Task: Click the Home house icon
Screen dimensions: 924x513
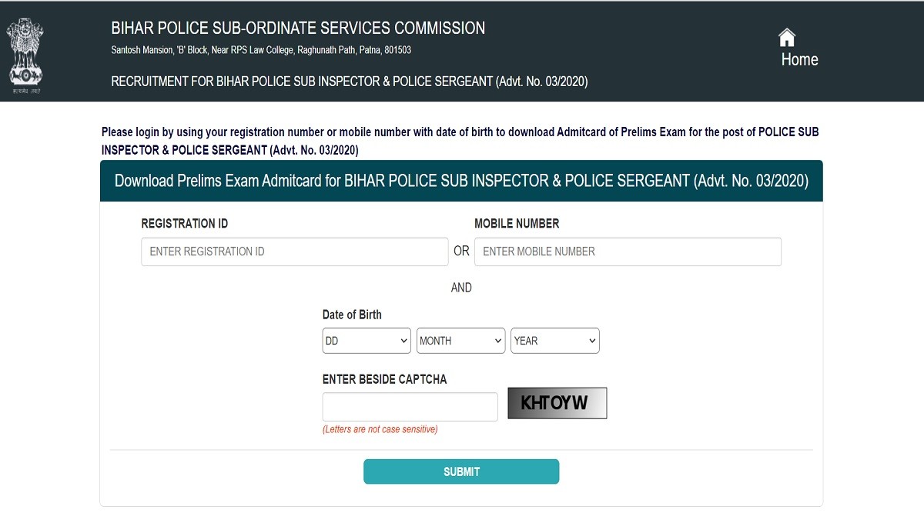Action: tap(786, 37)
